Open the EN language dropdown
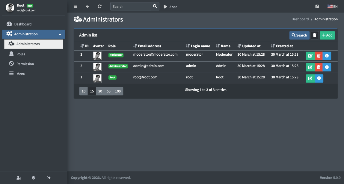The height and width of the screenshot is (184, 344). coord(332,7)
